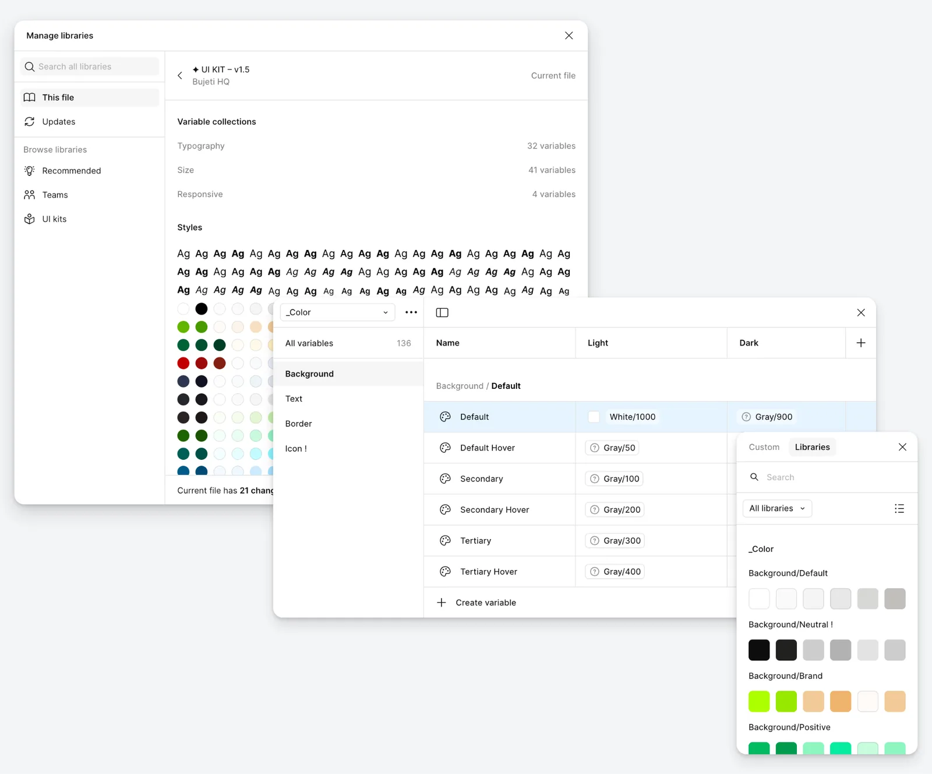Open the Responsive variable collection

point(376,194)
